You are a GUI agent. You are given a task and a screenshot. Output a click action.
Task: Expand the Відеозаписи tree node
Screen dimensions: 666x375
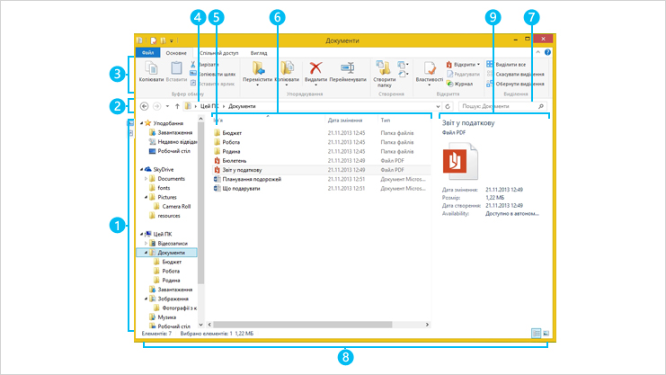147,243
